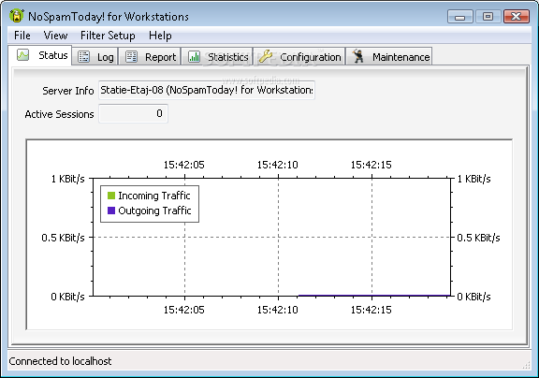Click left axis label 0.5 KBit/s

click(63, 238)
